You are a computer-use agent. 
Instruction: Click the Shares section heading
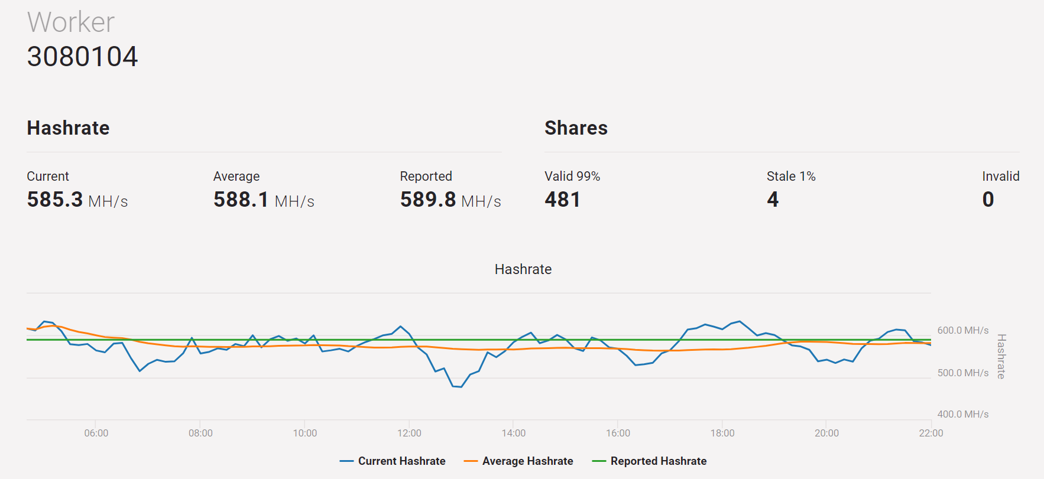click(x=576, y=128)
